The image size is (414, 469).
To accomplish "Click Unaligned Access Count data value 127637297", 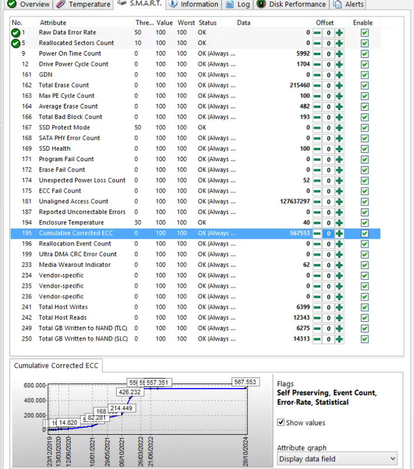I will [295, 202].
